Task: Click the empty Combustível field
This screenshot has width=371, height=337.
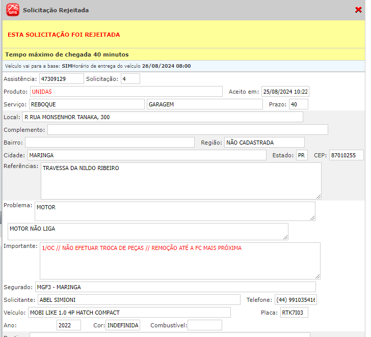Action: coord(205,325)
